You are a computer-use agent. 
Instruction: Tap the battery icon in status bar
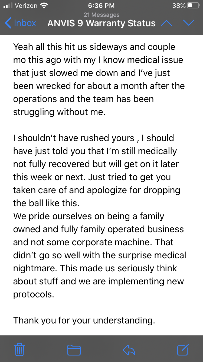click(x=193, y=5)
